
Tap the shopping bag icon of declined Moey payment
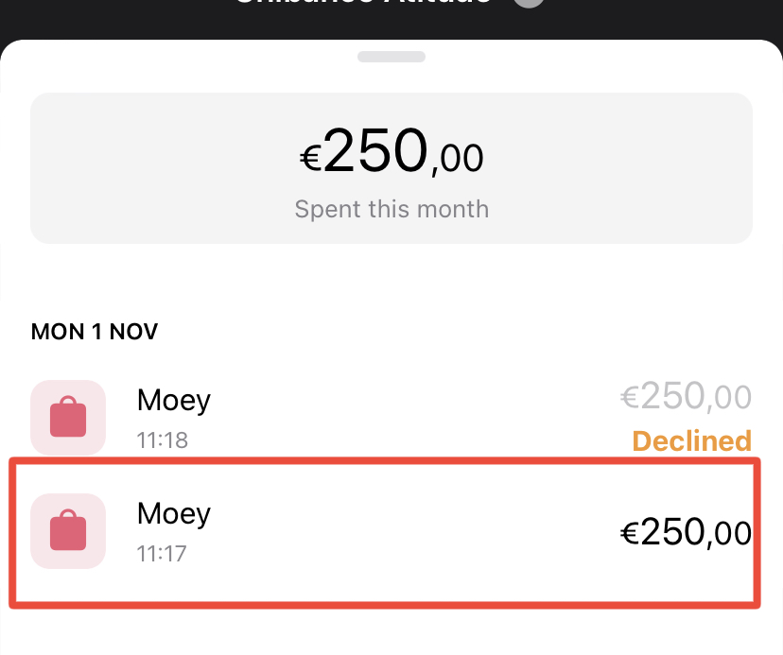[68, 418]
